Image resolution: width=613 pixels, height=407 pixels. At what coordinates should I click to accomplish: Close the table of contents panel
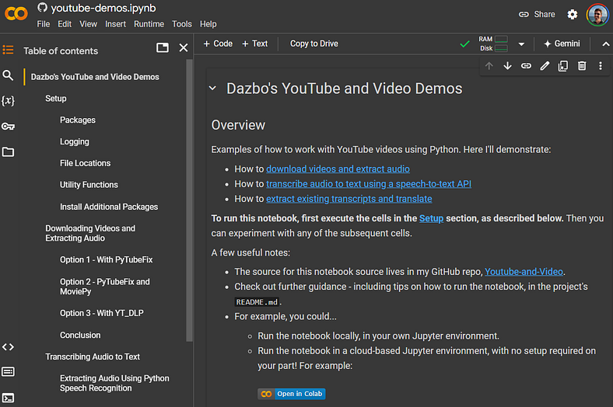click(x=184, y=48)
